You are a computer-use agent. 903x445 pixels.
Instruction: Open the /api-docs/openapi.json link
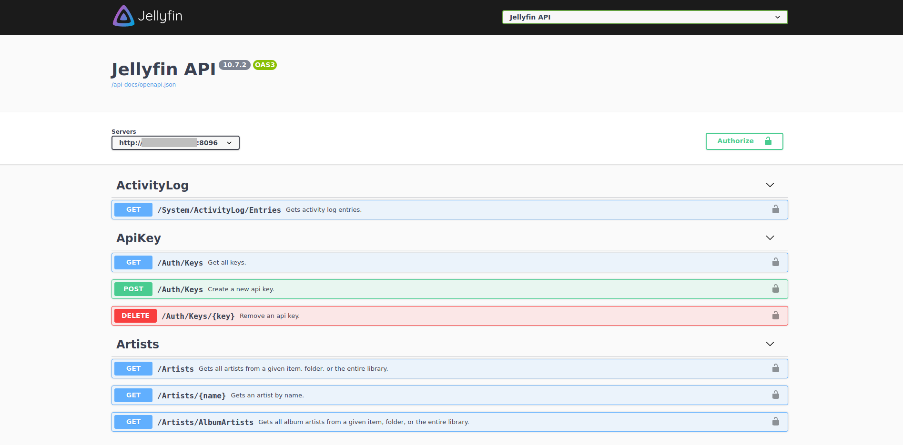coord(143,85)
